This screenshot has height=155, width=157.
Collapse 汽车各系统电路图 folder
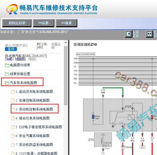pos(23,83)
